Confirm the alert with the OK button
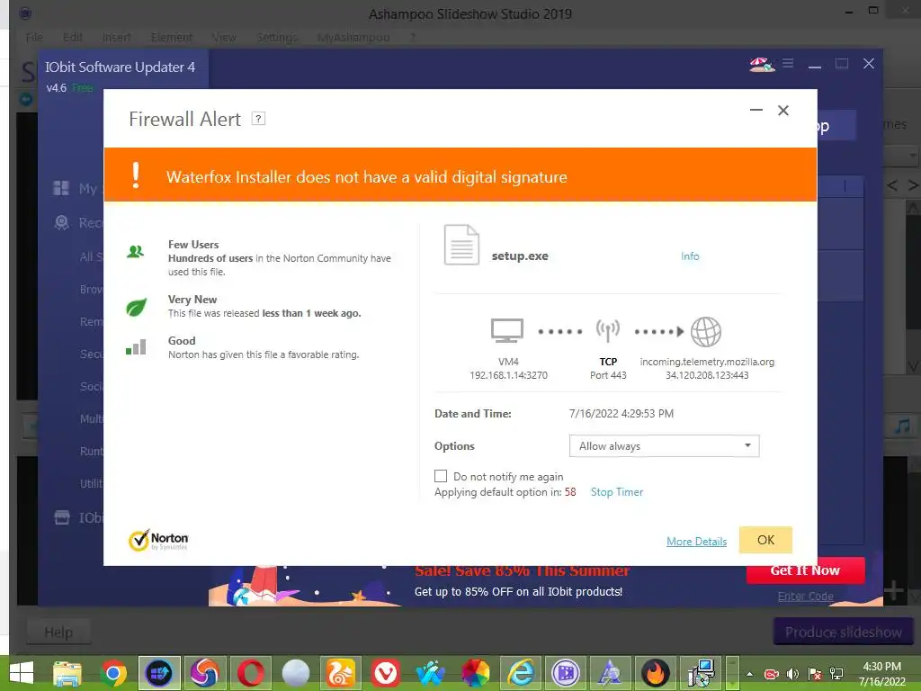The height and width of the screenshot is (691, 921). click(x=765, y=540)
